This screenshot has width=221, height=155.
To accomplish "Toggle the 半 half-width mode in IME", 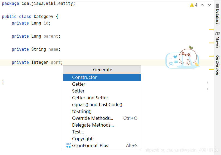I will [176, 62].
